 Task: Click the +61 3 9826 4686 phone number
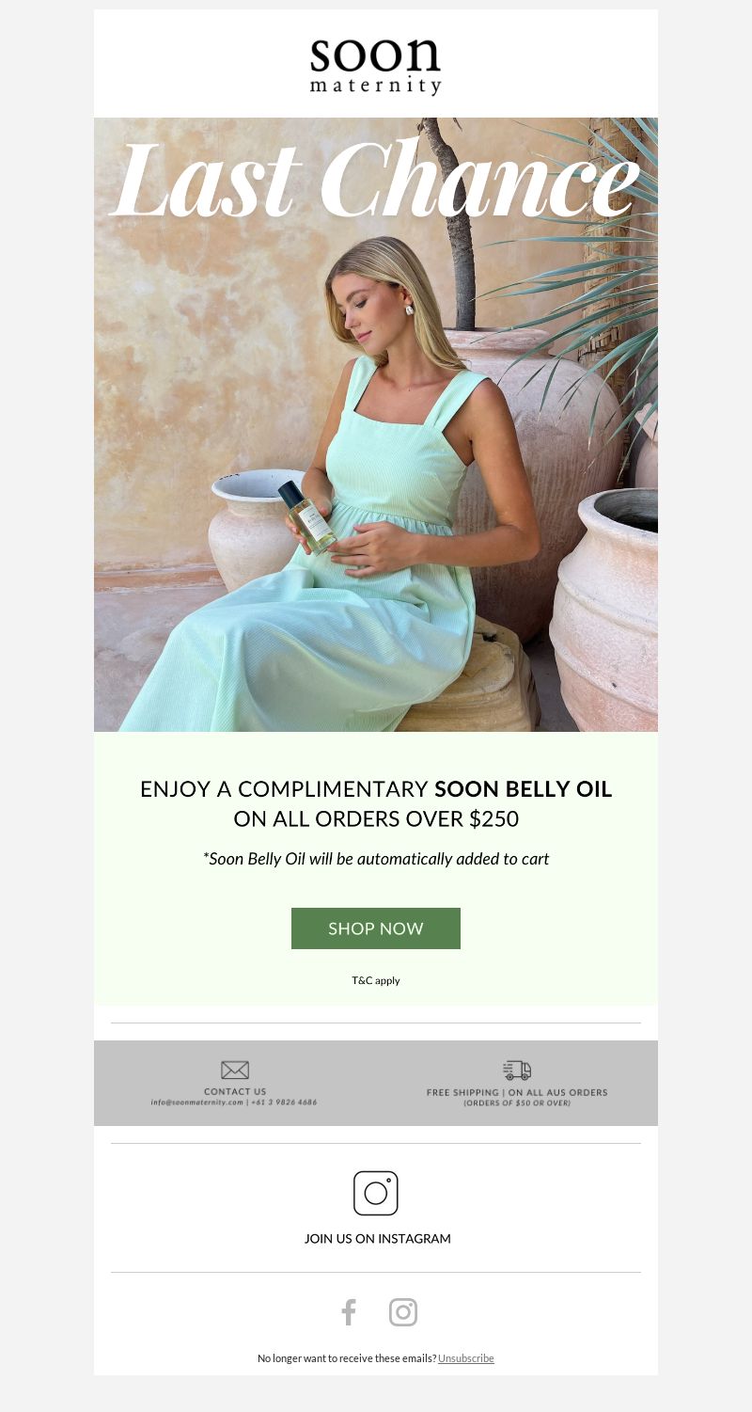pos(284,1102)
